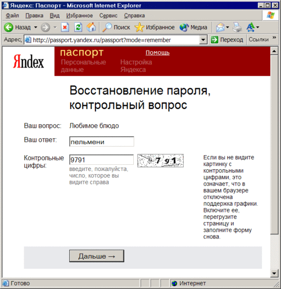Open the Back button history dropdown arrow
Image resolution: width=281 pixels, height=289 pixels.
click(35, 28)
